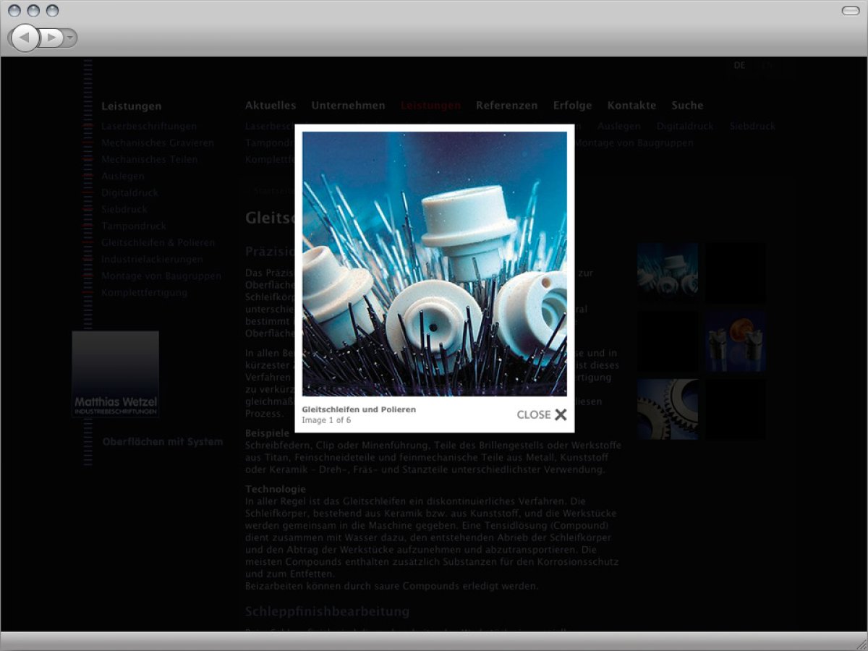
Task: Click Digitaldruck in the top submenu
Action: click(685, 126)
